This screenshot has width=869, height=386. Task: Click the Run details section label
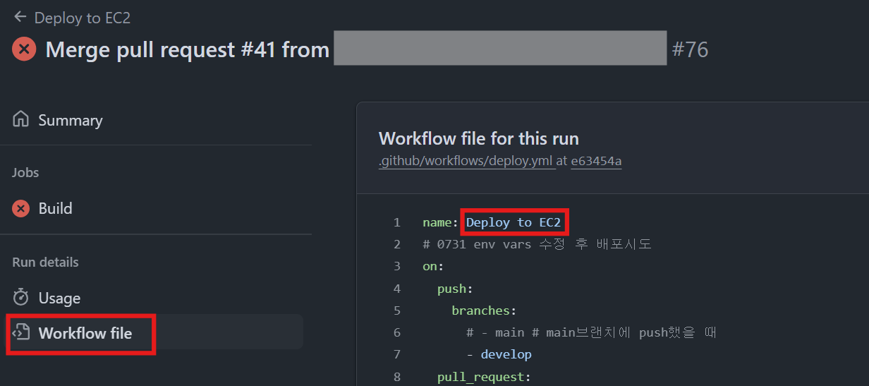tap(45, 262)
